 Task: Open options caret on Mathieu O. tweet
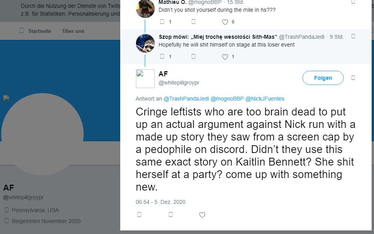coord(353,2)
